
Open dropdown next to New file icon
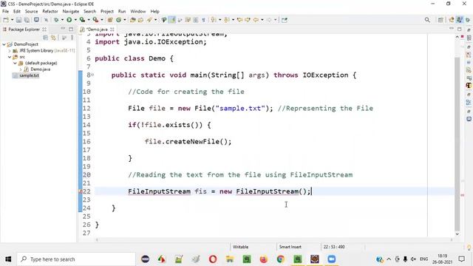[12, 20]
